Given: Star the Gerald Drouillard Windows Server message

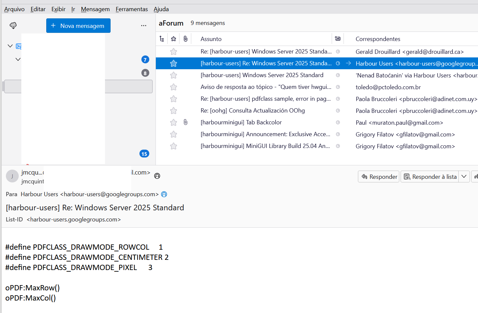Looking at the screenshot, I should pos(174,52).
